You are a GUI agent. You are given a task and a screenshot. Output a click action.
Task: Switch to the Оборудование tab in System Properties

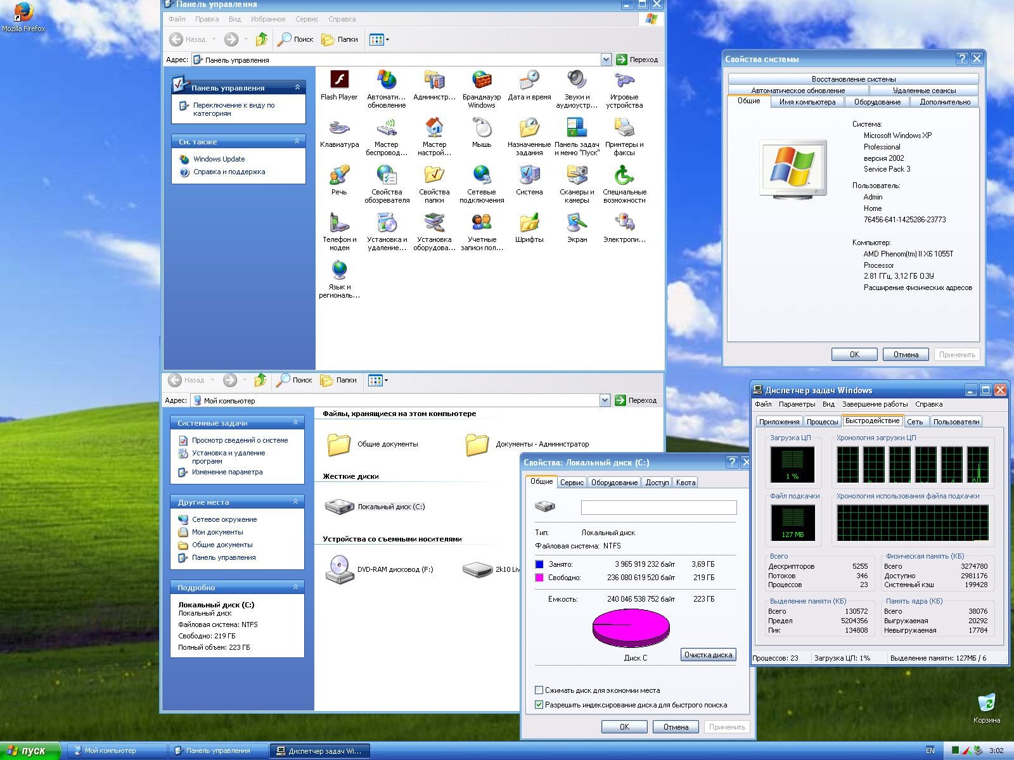pos(877,102)
